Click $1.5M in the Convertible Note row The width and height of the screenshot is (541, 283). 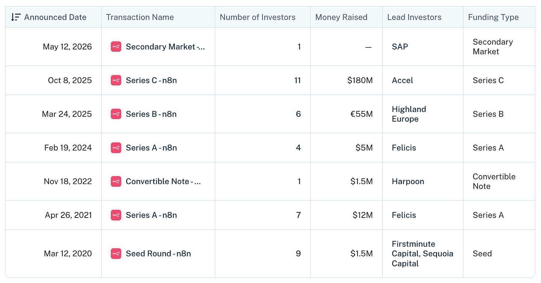[362, 181]
